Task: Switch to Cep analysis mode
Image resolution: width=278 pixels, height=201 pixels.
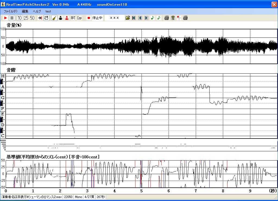Action: (79, 18)
